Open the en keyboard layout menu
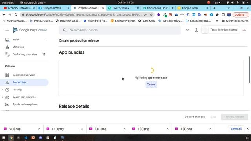This screenshot has width=251, height=141. [217, 2]
